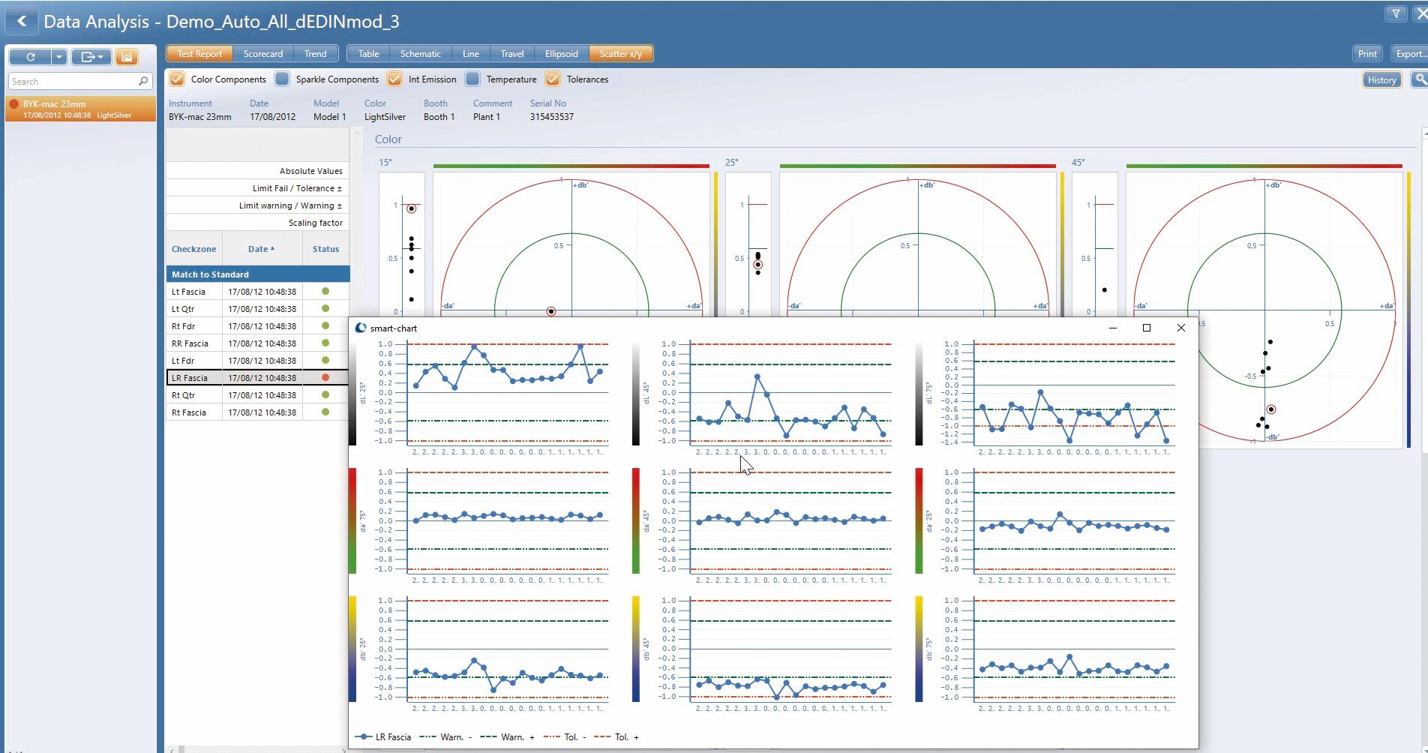Select the LR Fascia checkzone row

pyautogui.click(x=257, y=378)
